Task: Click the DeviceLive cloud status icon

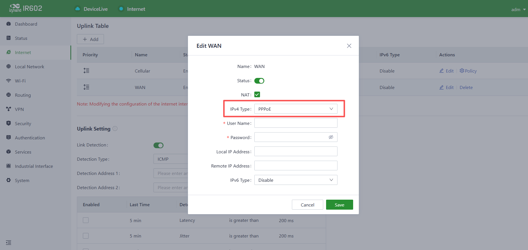Action: 77,9
